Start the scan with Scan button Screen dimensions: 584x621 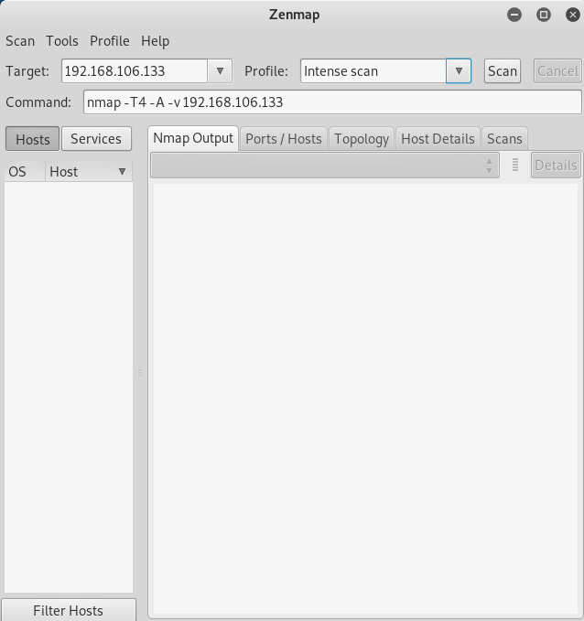point(503,71)
